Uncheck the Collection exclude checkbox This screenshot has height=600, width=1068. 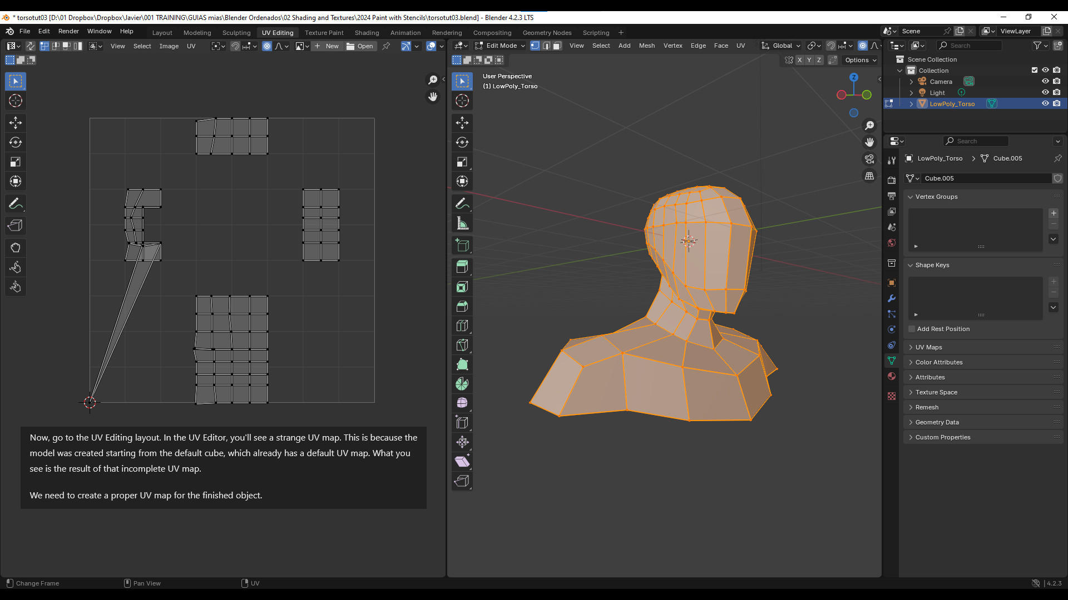coord(1035,70)
